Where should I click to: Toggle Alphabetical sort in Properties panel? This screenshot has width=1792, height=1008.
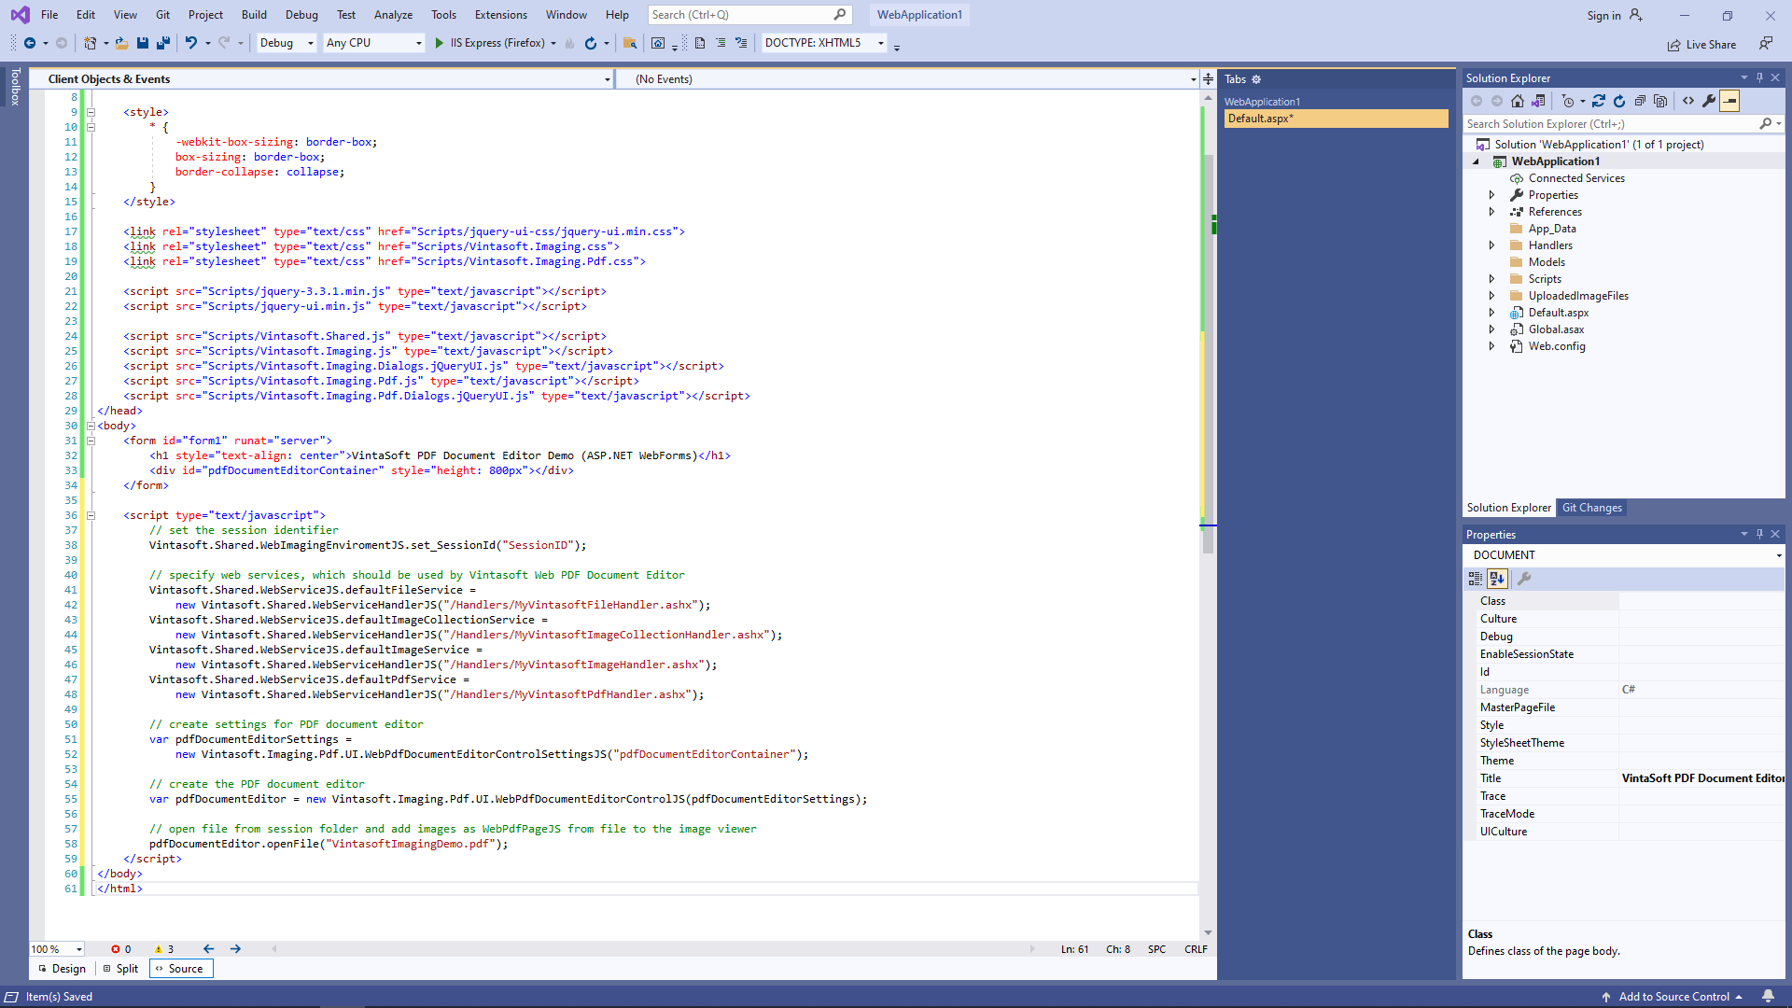point(1497,579)
